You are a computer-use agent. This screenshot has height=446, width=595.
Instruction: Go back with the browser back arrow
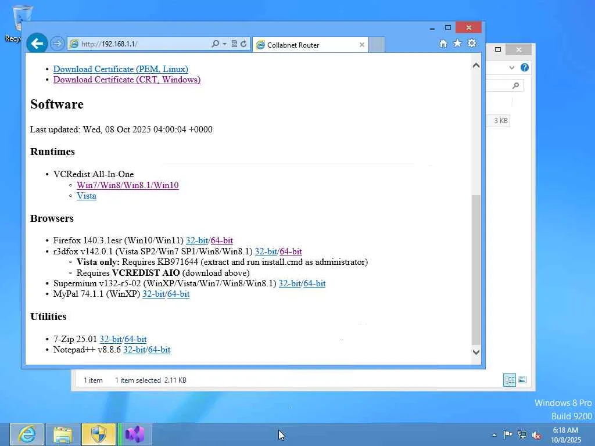tap(37, 44)
